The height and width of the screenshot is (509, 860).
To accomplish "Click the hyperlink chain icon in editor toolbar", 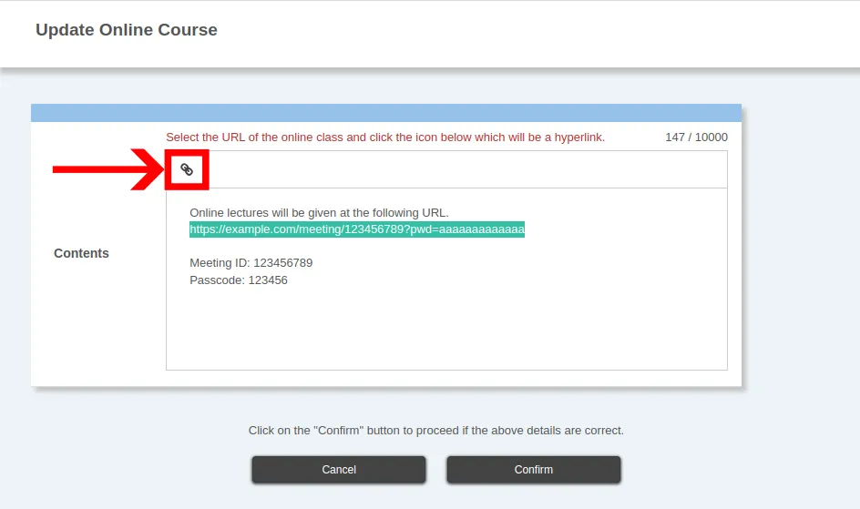I will click(187, 169).
